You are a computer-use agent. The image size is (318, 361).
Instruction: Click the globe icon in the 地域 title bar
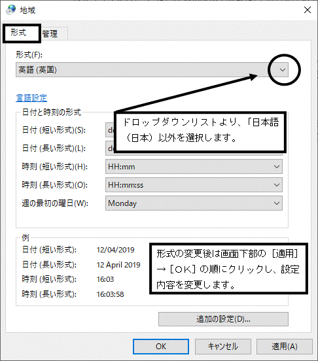click(x=11, y=10)
